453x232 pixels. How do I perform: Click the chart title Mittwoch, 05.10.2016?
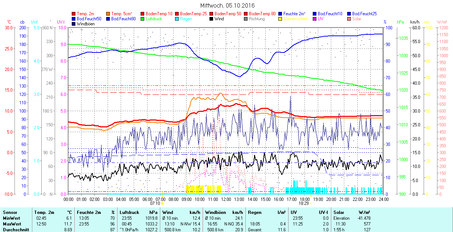click(x=227, y=6)
